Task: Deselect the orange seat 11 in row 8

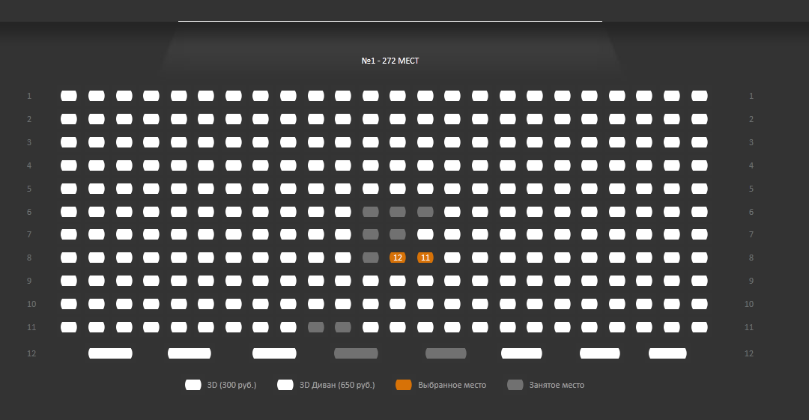Action: pos(425,258)
